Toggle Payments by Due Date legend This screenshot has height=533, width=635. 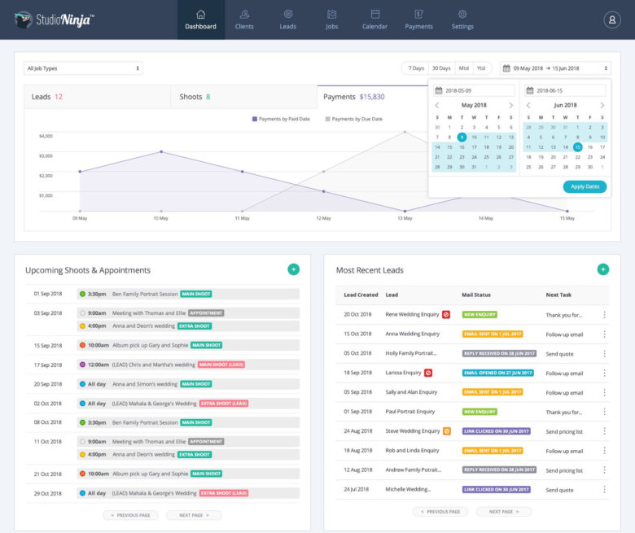(x=353, y=119)
